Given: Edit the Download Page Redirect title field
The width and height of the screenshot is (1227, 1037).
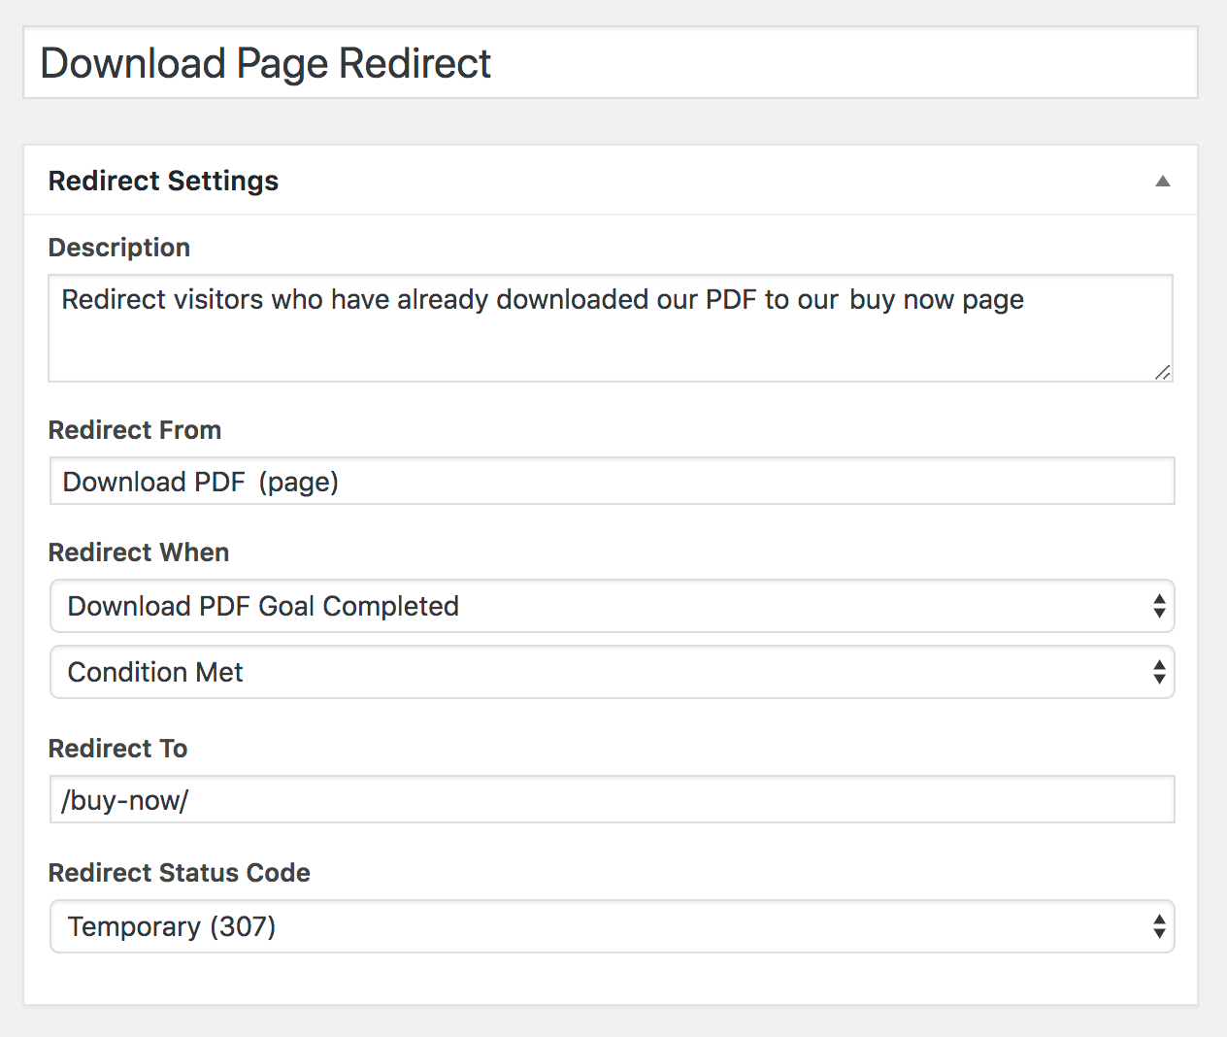Looking at the screenshot, I should pos(611,63).
